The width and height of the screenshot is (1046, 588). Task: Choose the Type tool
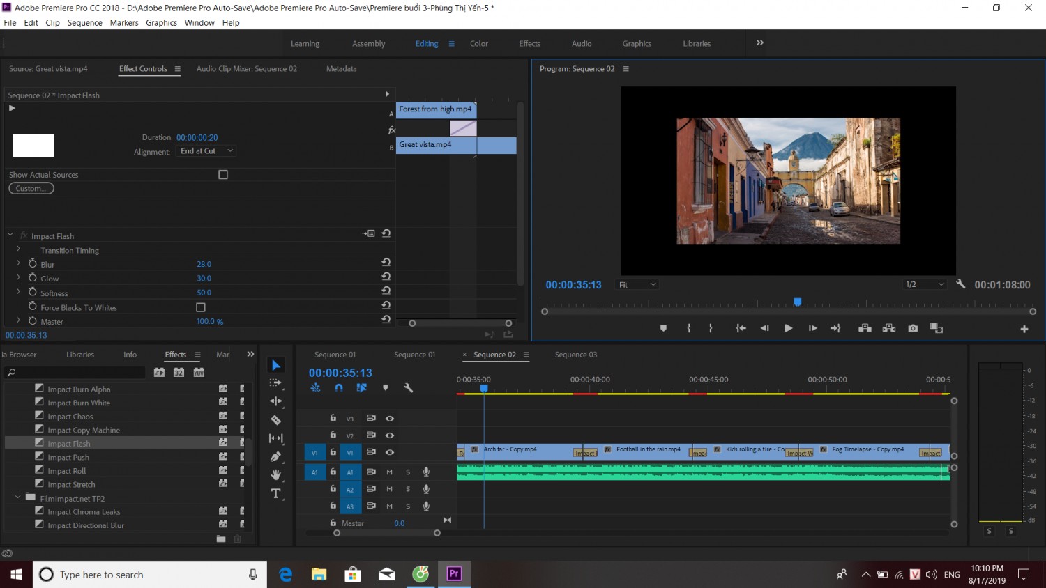276,493
